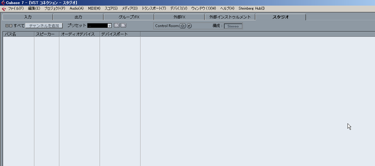Click the デバイスポート column header
The image size is (375, 166).
tap(120, 34)
